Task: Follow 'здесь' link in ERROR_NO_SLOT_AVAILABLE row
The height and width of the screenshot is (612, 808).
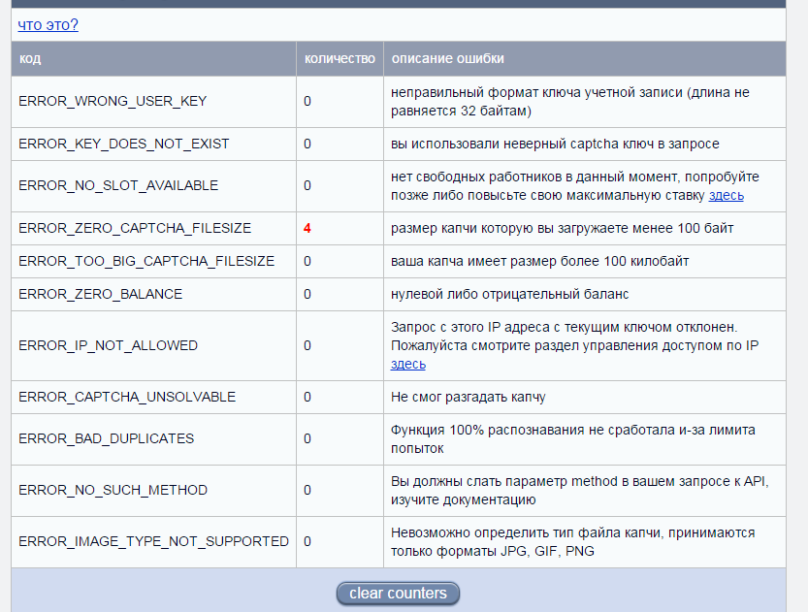Action: pyautogui.click(x=727, y=195)
